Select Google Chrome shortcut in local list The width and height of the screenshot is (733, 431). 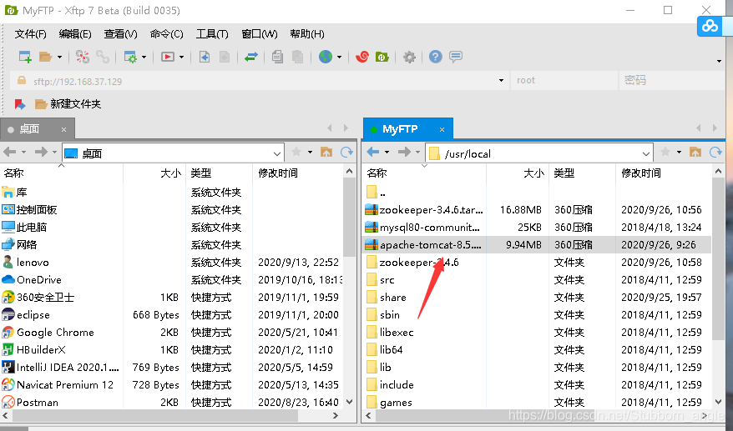pyautogui.click(x=172, y=333)
